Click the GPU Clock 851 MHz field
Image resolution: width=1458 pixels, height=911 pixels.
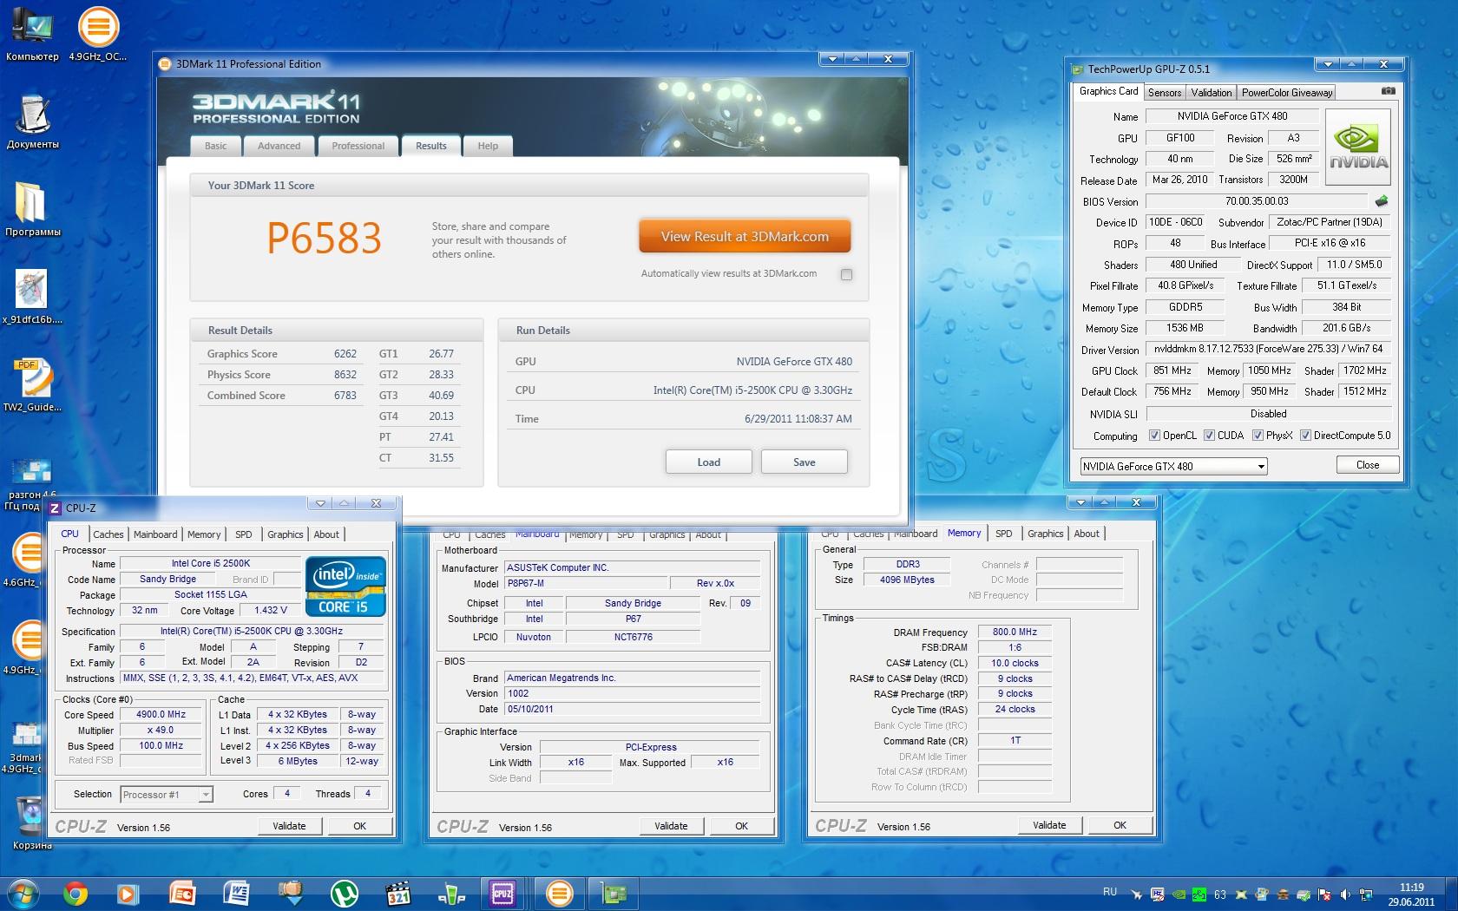tap(1172, 370)
